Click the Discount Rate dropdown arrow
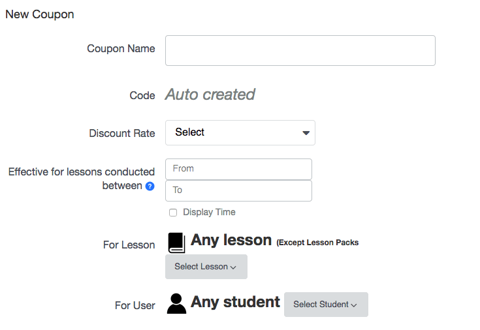This screenshot has width=480, height=330. tap(306, 133)
